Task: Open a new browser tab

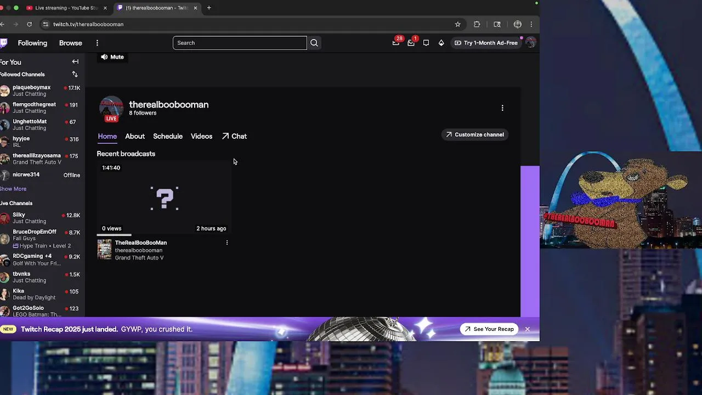Action: click(209, 8)
